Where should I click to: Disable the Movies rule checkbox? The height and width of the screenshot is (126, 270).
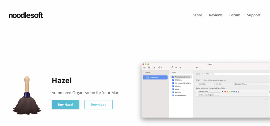coord(173,86)
